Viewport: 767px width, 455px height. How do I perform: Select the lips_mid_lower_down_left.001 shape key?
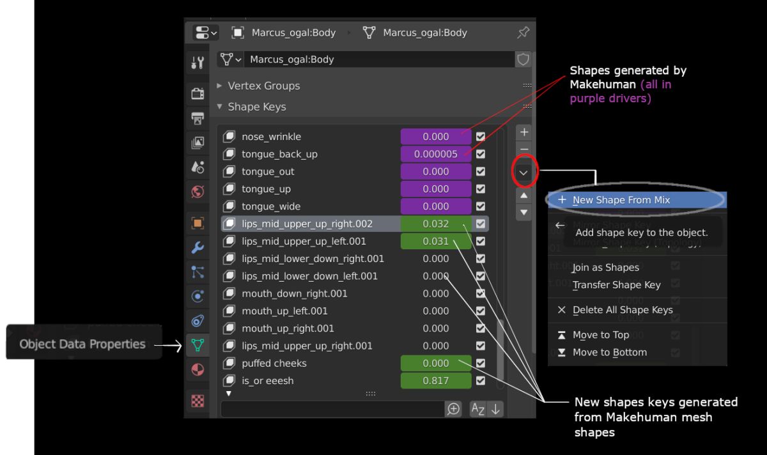click(309, 276)
